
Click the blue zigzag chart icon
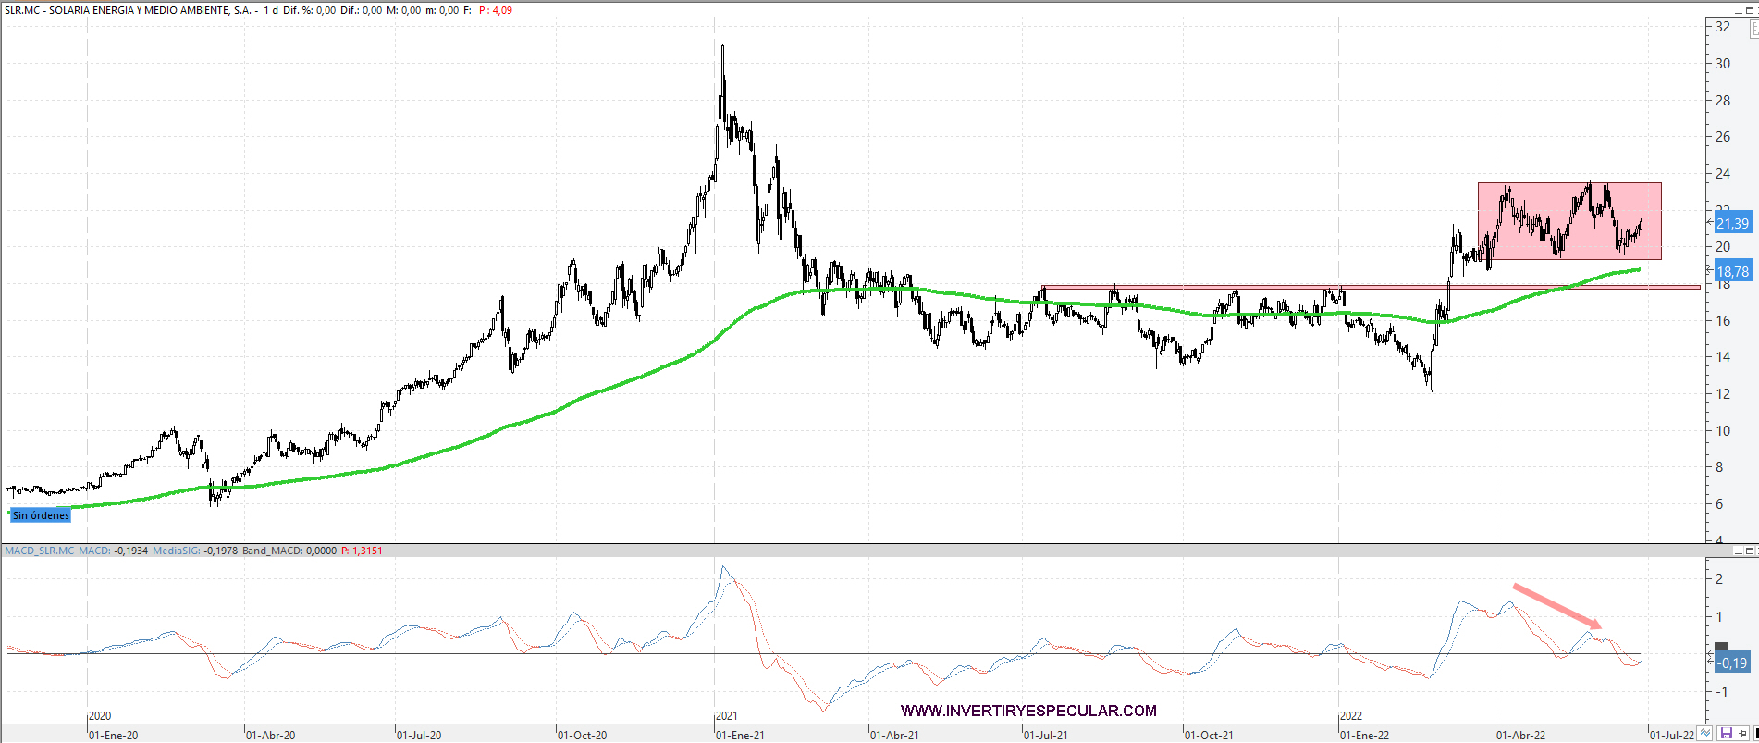(x=1706, y=734)
